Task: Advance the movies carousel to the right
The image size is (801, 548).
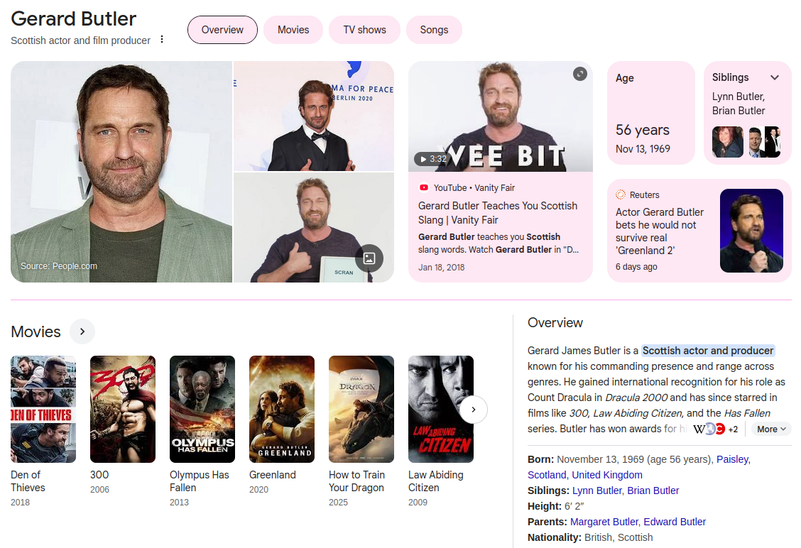Action: (474, 410)
